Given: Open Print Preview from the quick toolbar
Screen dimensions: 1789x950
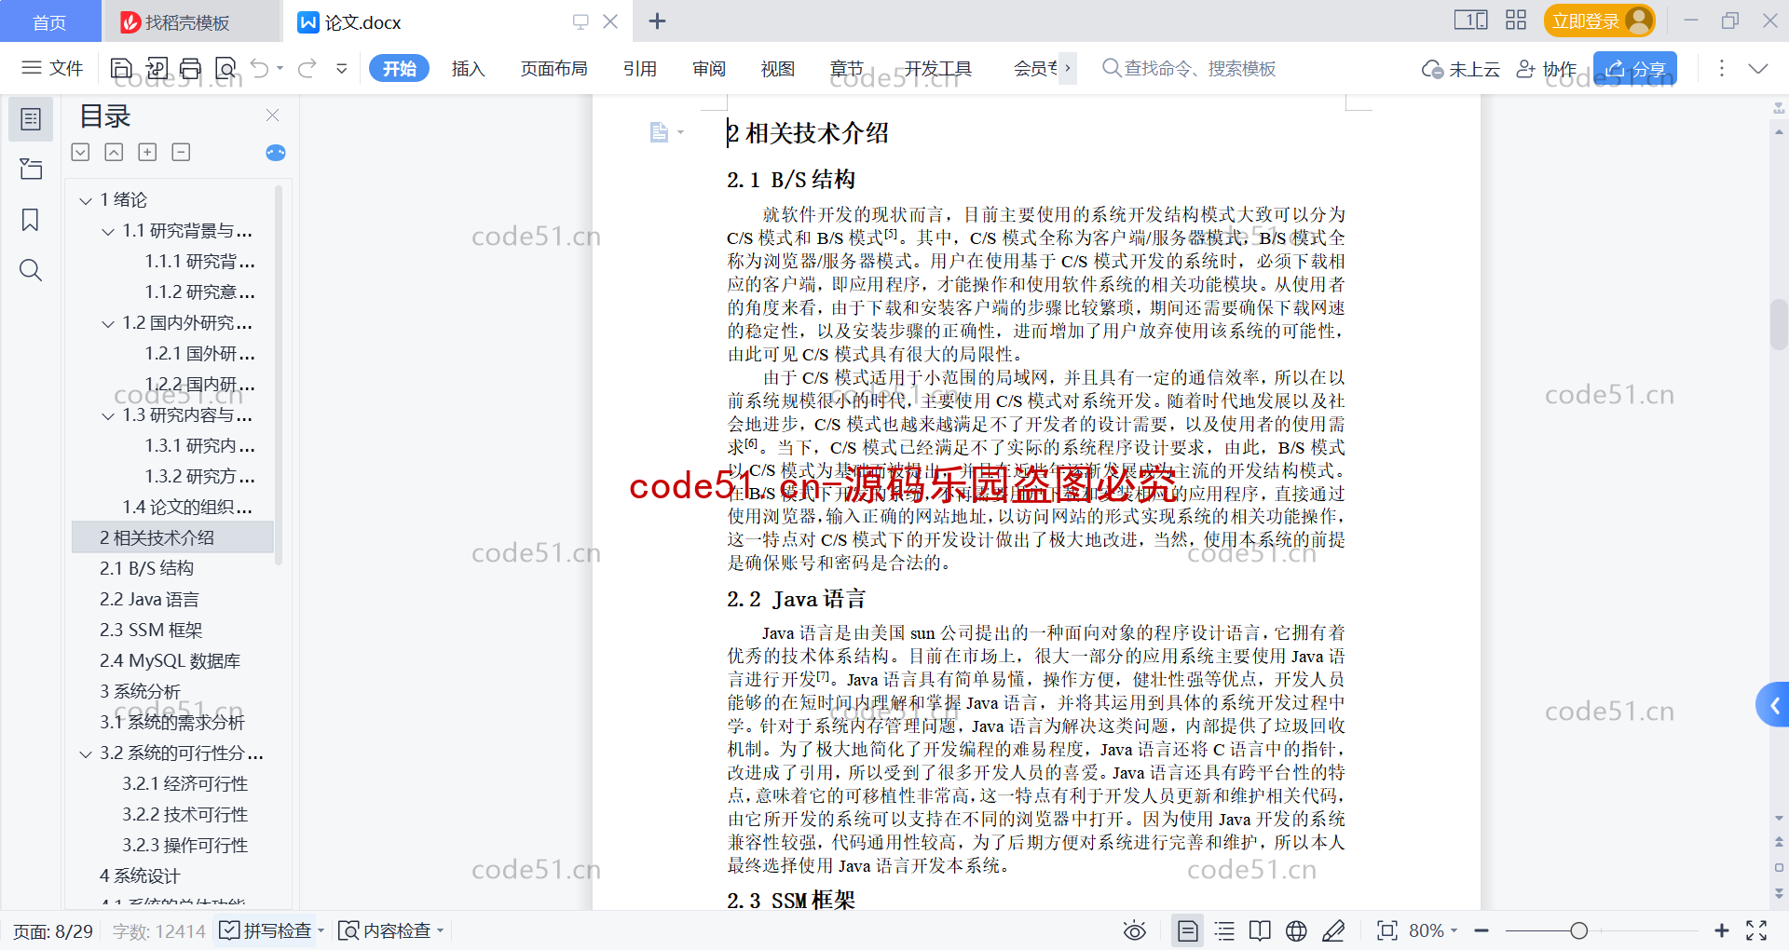Looking at the screenshot, I should coord(225,68).
